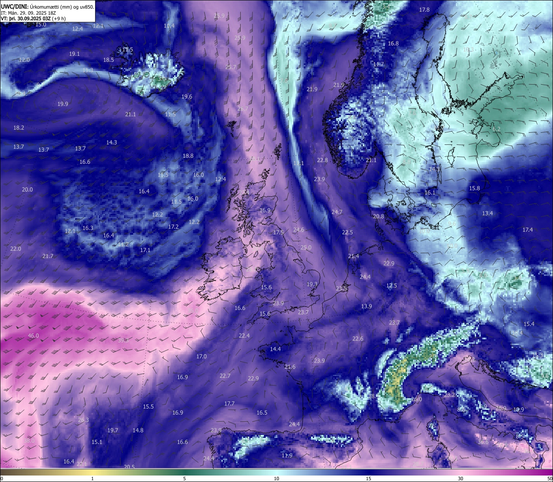Click the 16.8 value over Norway
The width and height of the screenshot is (553, 482).
pos(393,44)
